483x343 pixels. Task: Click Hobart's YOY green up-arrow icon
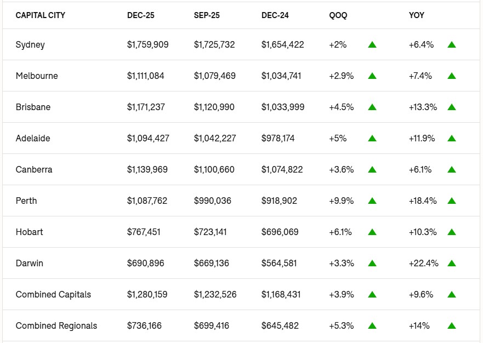(x=452, y=232)
